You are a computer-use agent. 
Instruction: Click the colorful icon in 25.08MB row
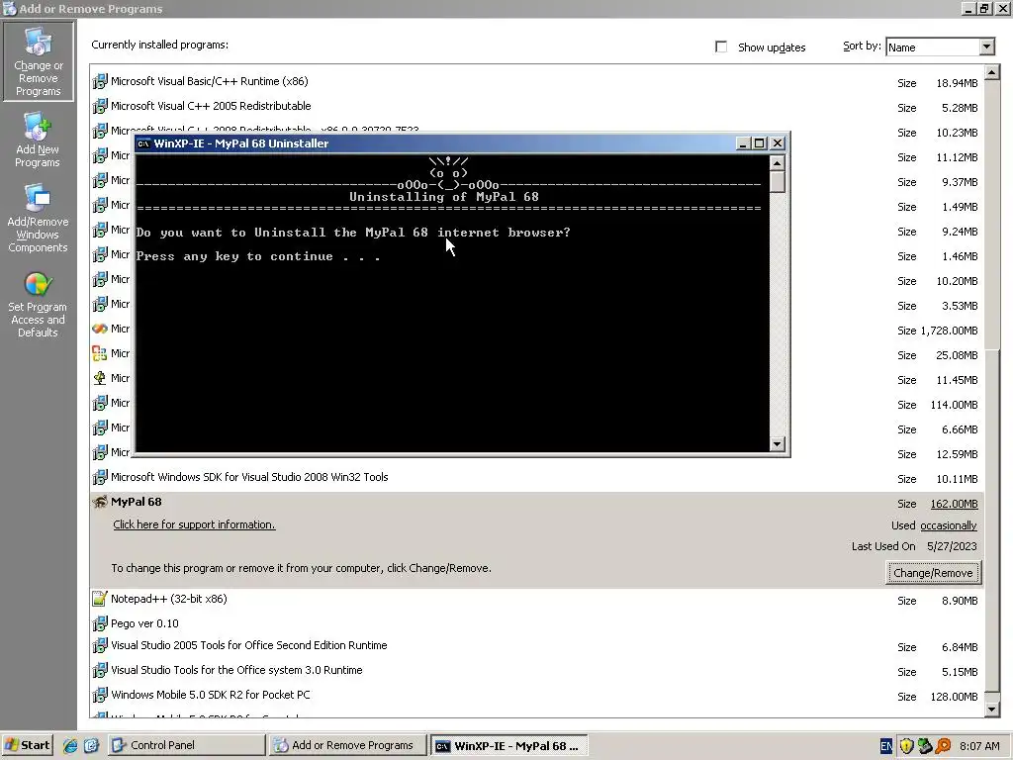100,353
